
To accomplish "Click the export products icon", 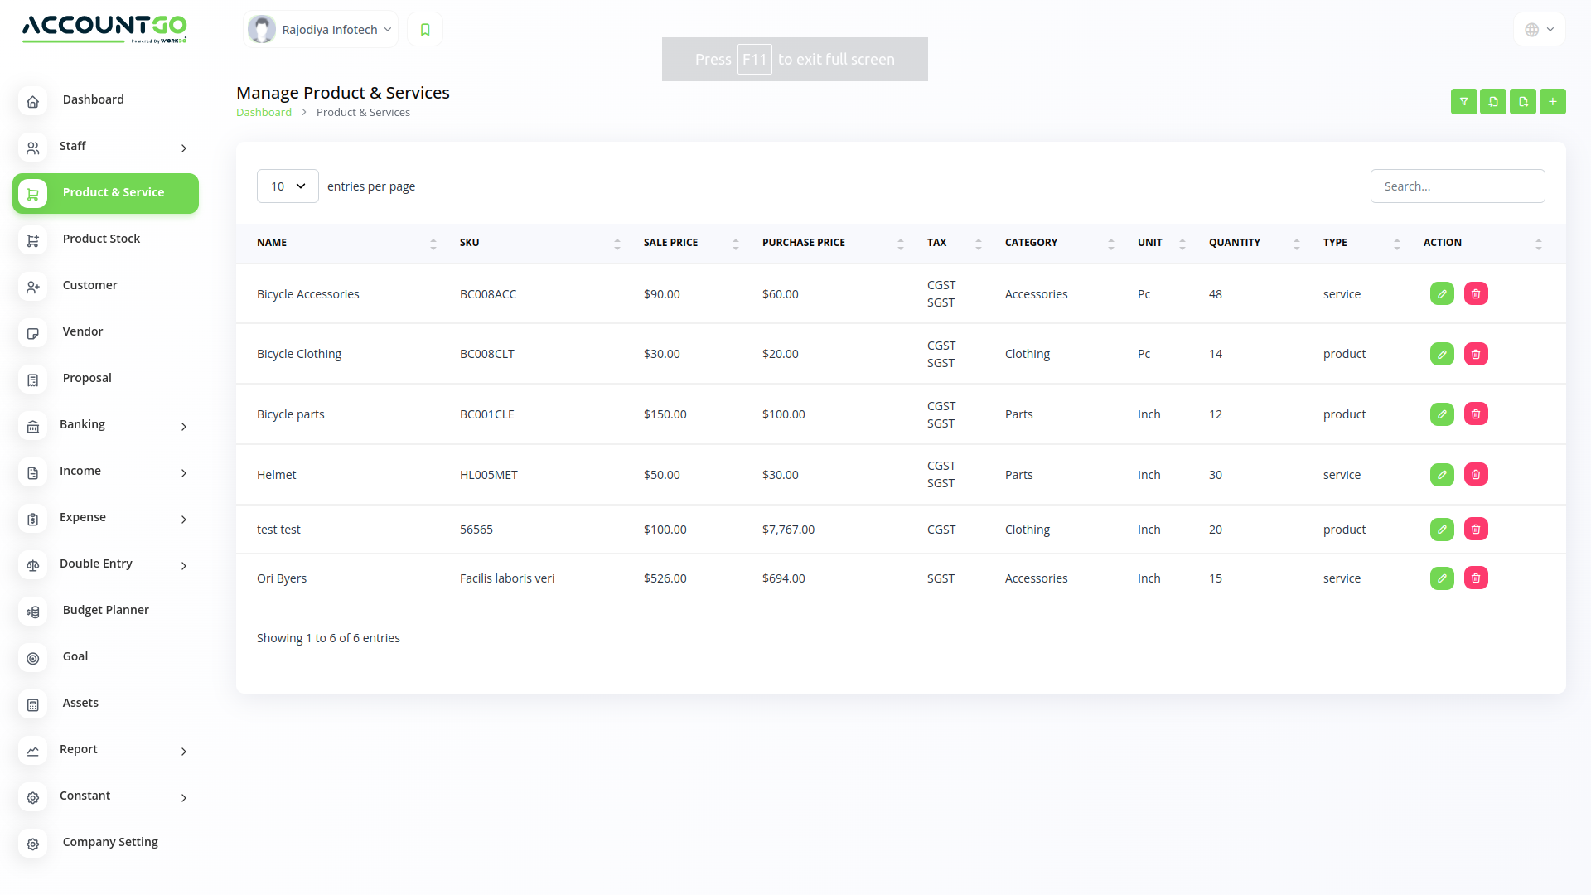I will (1522, 101).
